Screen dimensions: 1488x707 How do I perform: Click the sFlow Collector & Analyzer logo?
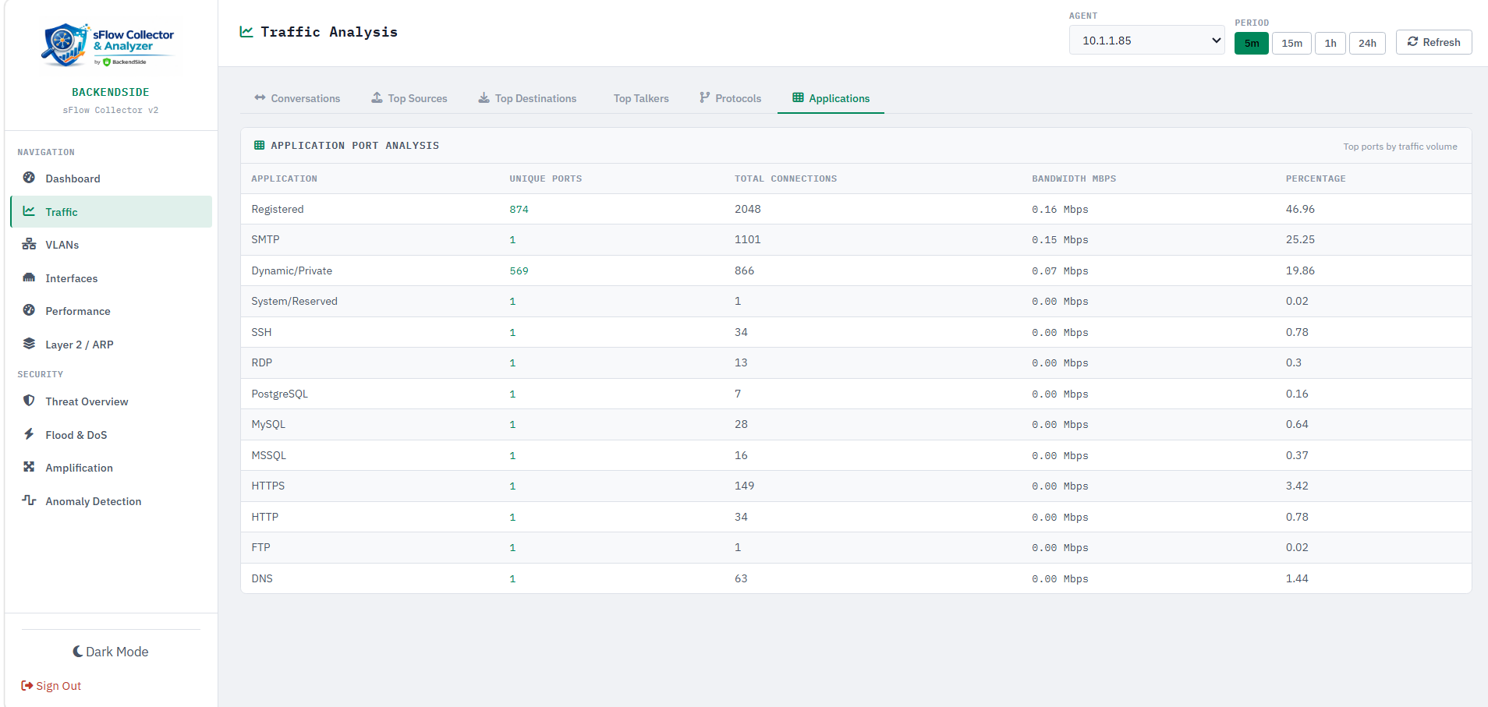tap(110, 44)
